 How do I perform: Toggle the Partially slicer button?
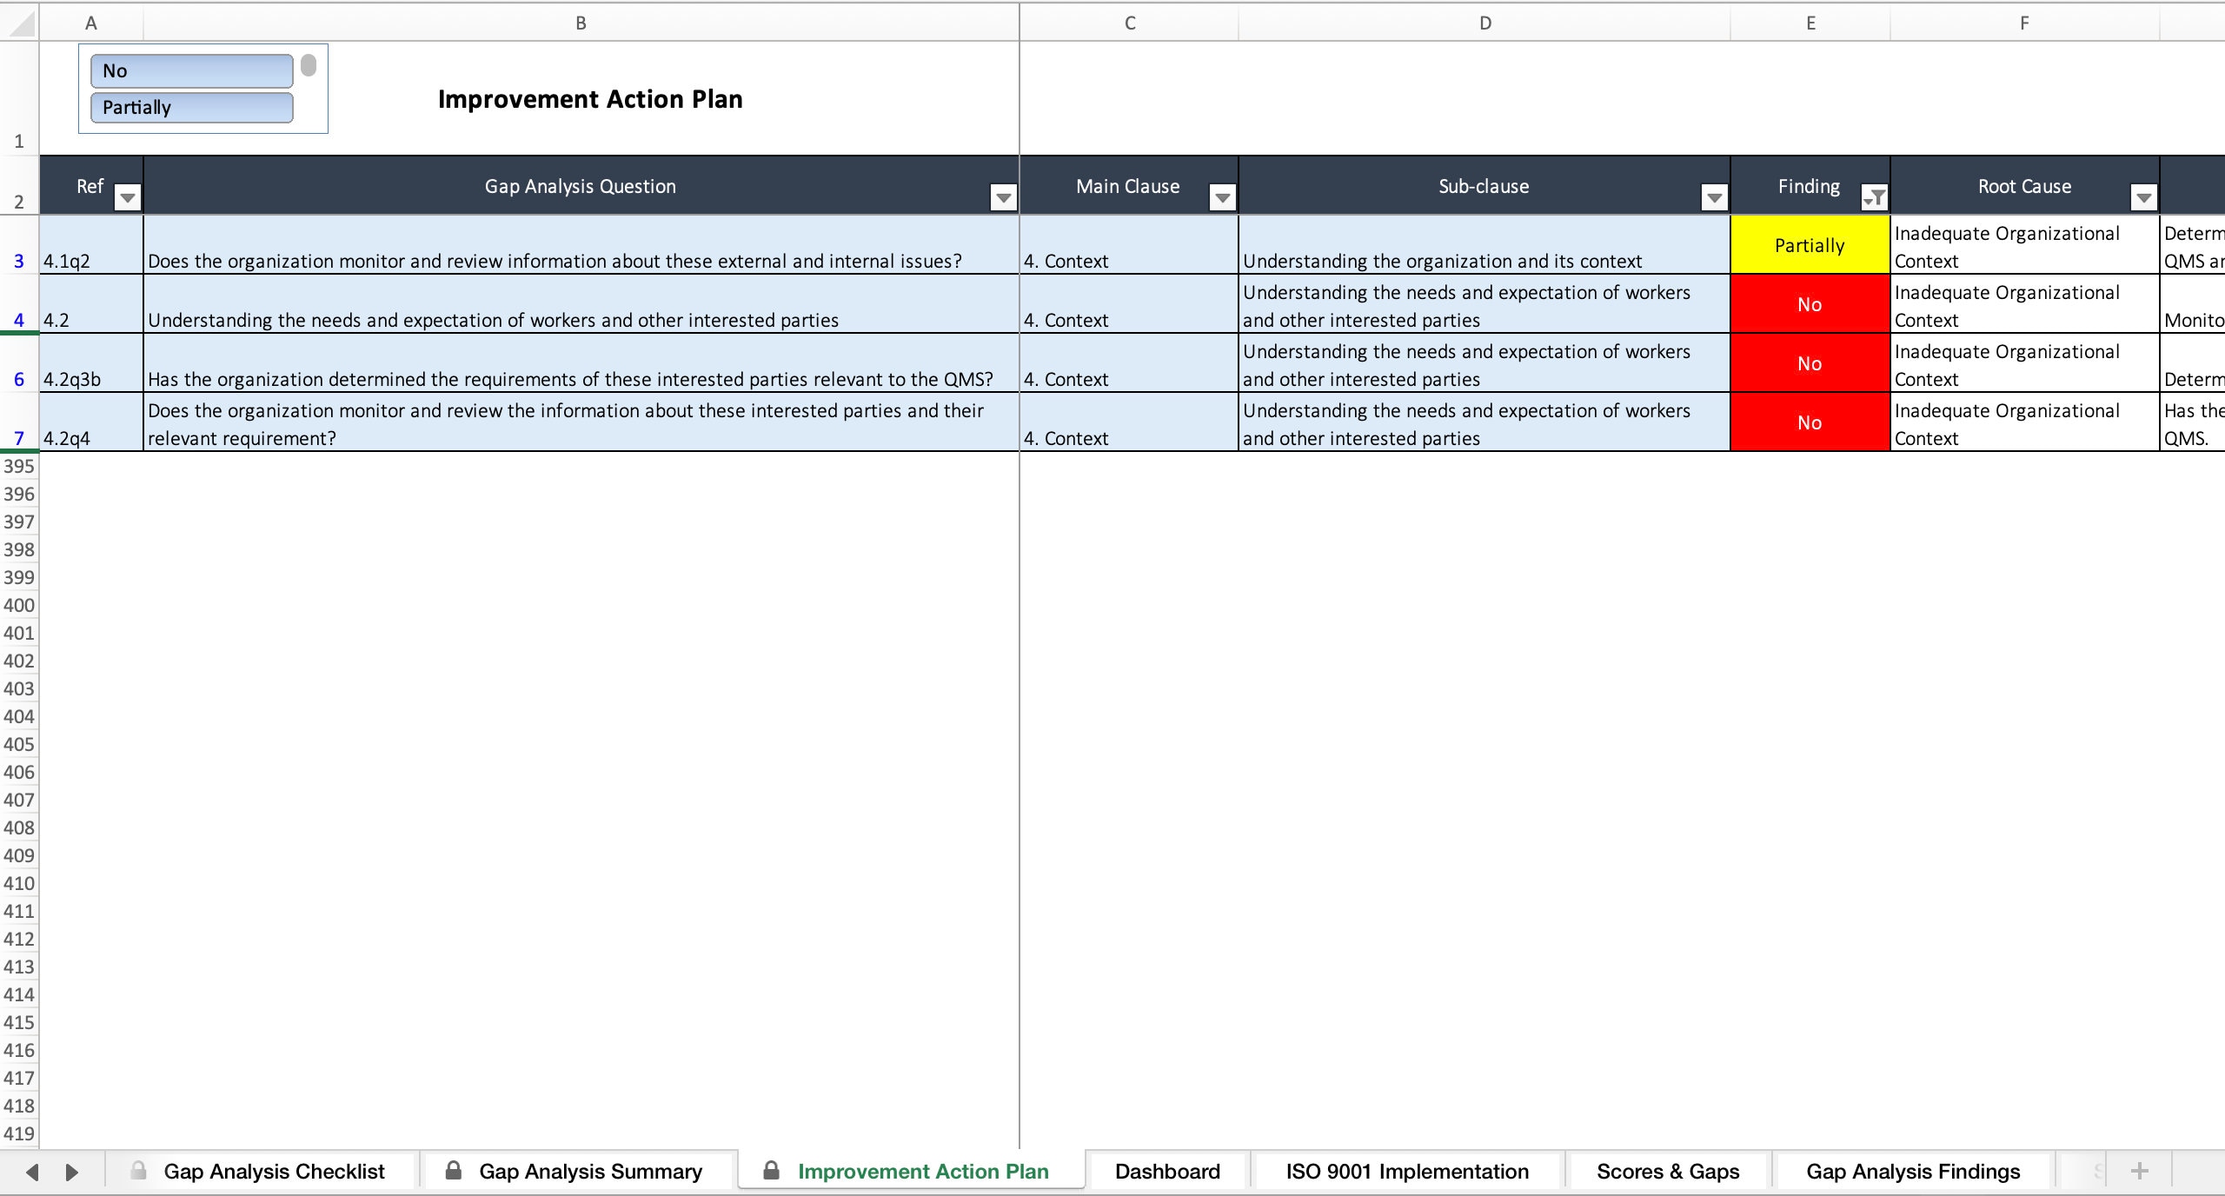click(192, 107)
